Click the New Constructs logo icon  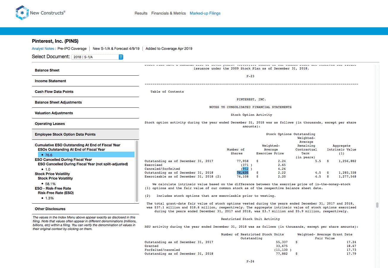22,13
